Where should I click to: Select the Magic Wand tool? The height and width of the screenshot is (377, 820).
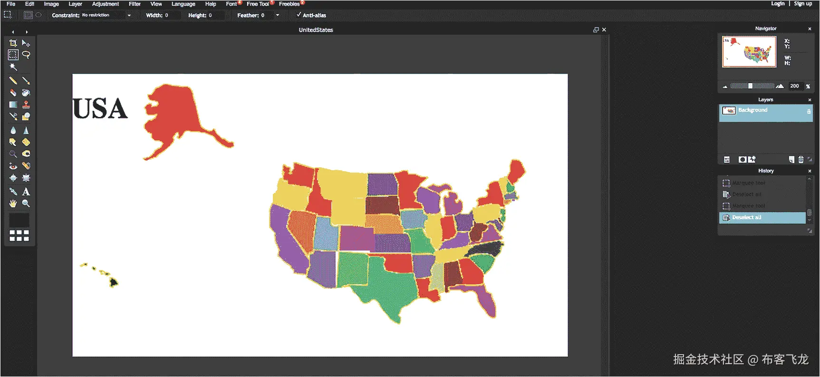click(x=13, y=67)
